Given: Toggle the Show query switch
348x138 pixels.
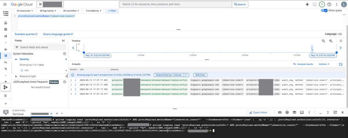Looking at the screenshot, I should (324, 10).
